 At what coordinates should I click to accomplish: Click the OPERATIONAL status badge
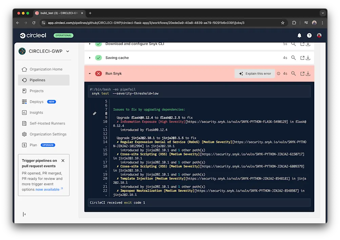point(63,35)
